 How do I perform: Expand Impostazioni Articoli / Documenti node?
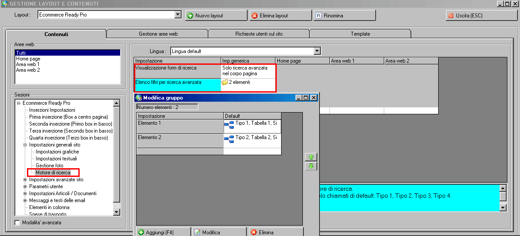[25, 193]
